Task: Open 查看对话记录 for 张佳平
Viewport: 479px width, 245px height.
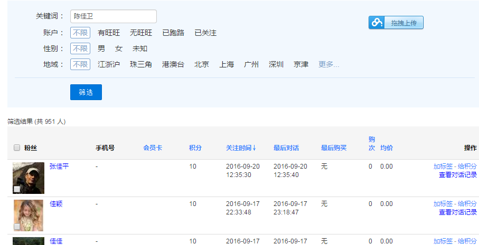Action: pyautogui.click(x=457, y=175)
